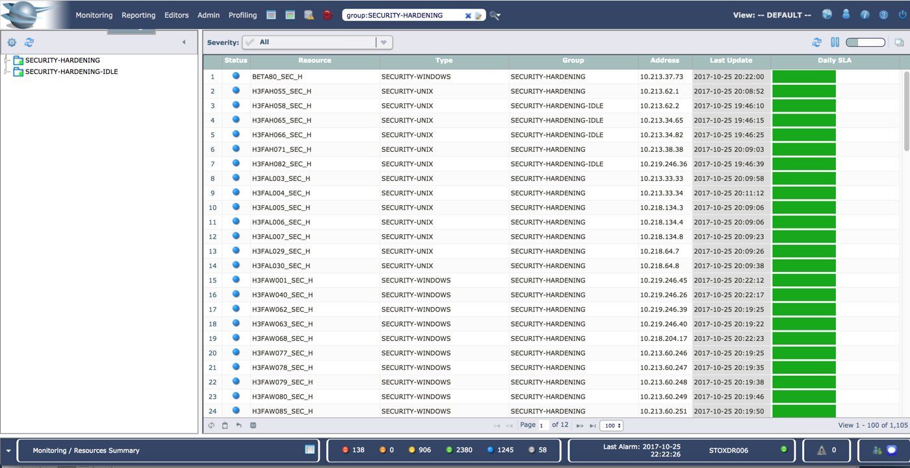Refresh the group tree panel
Screen dimensions: 910x468
[29, 42]
